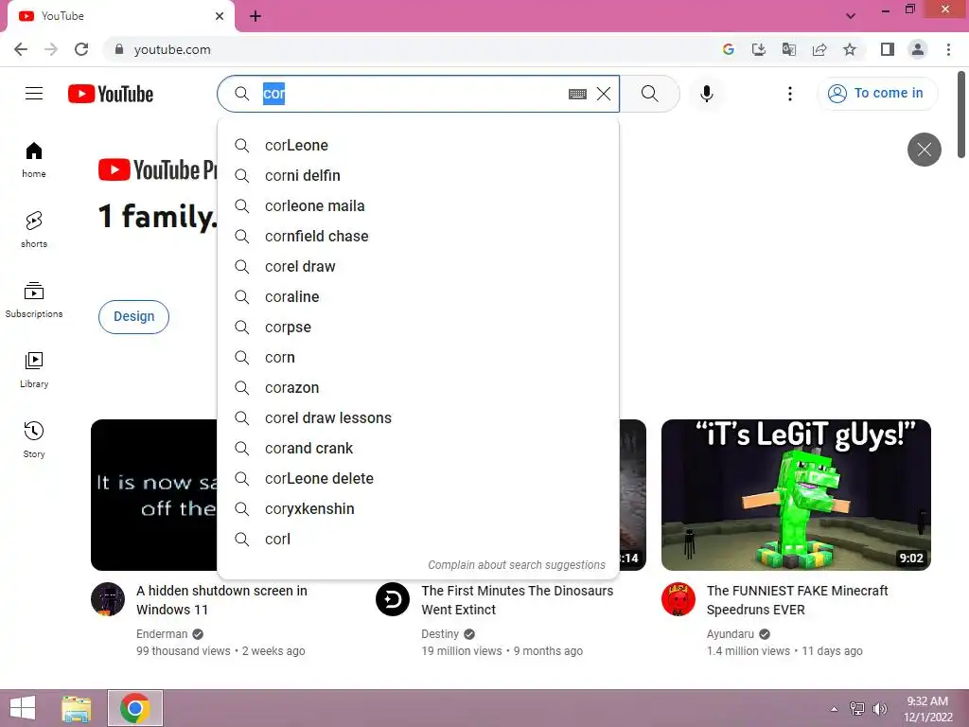Viewport: 969px width, 727px height.
Task: Open Chrome three-dot menu
Action: coord(948,49)
